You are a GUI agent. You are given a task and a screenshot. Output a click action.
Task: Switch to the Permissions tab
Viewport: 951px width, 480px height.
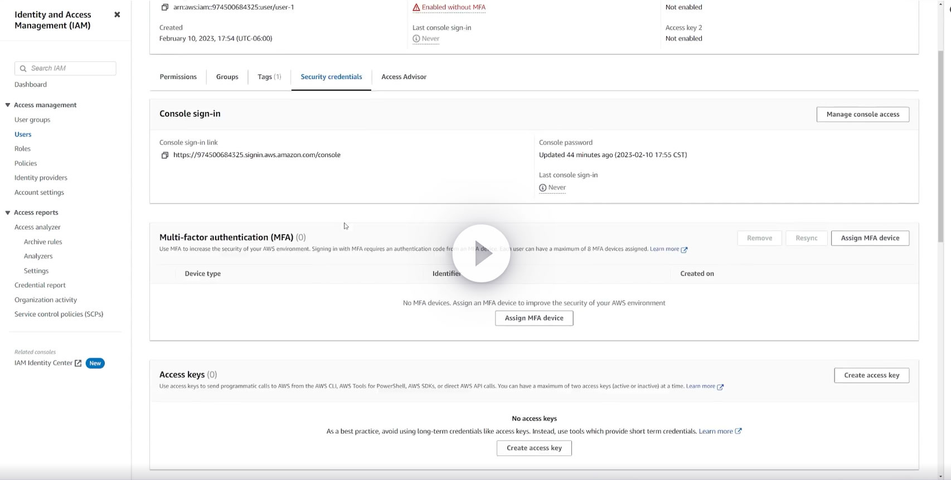coord(178,77)
